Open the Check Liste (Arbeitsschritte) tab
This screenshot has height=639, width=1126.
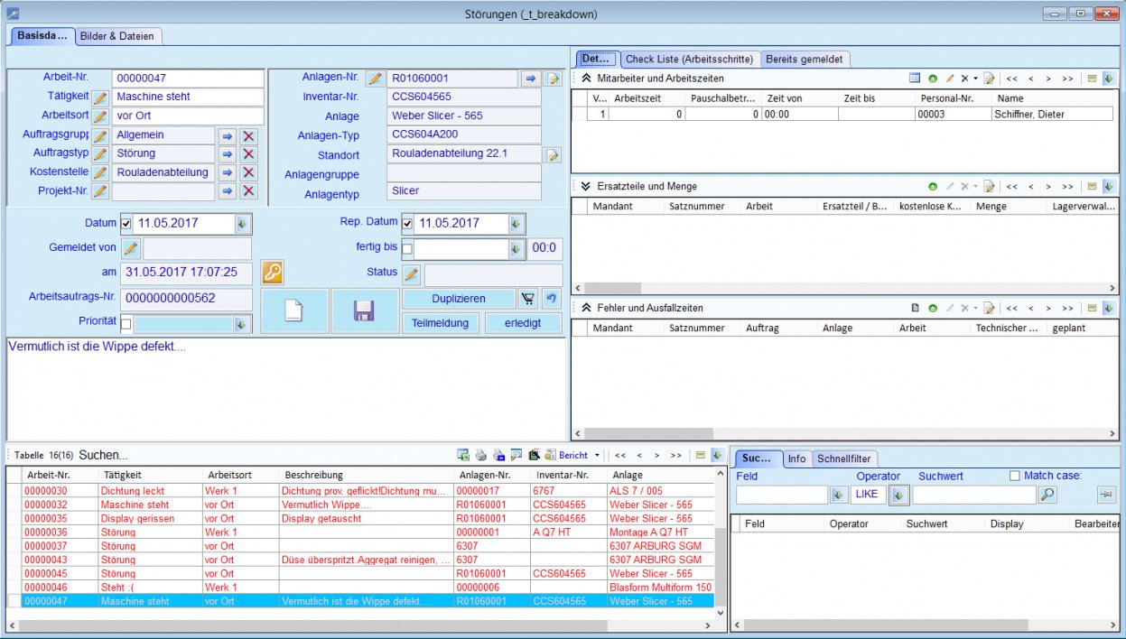(x=689, y=60)
